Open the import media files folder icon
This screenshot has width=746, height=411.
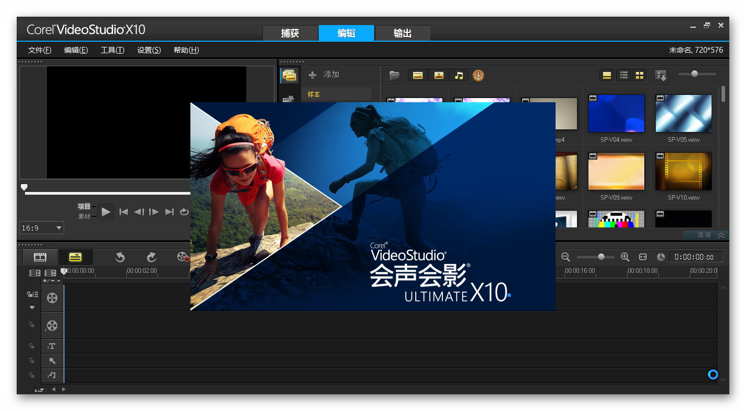[x=395, y=76]
